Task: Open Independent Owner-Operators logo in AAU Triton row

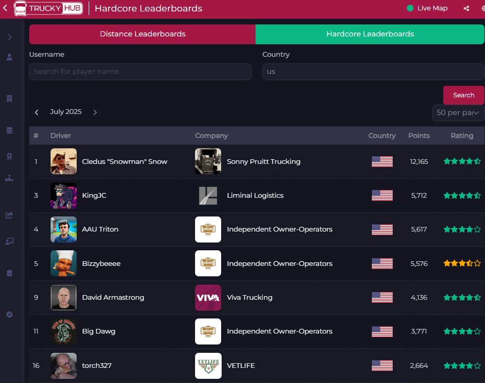Action: tap(208, 229)
